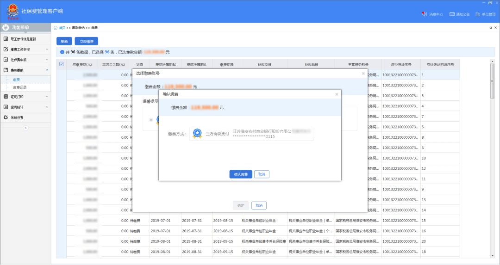Toggle the select-all checkbox in table header
The height and width of the screenshot is (265, 500).
coord(61,64)
